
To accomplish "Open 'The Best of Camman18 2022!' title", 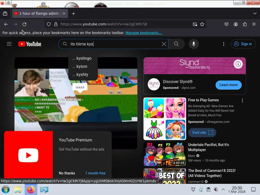I will click(212, 173).
